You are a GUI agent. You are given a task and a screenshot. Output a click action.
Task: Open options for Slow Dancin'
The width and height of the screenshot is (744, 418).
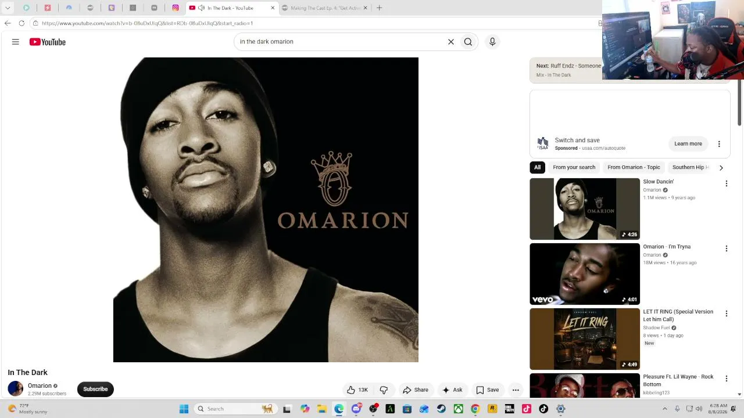726,183
